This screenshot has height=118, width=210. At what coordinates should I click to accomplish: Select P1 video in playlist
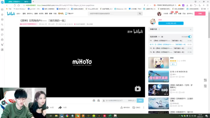[171, 41]
